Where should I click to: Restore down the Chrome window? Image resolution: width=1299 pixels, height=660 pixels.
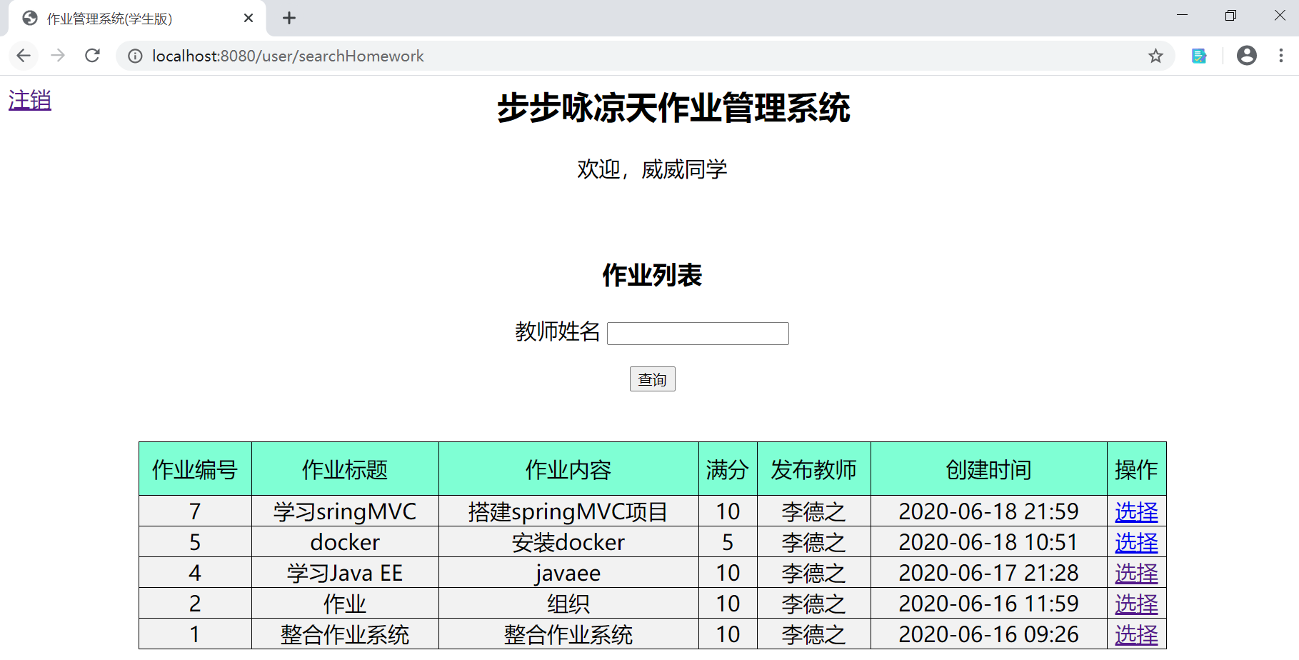pos(1230,16)
